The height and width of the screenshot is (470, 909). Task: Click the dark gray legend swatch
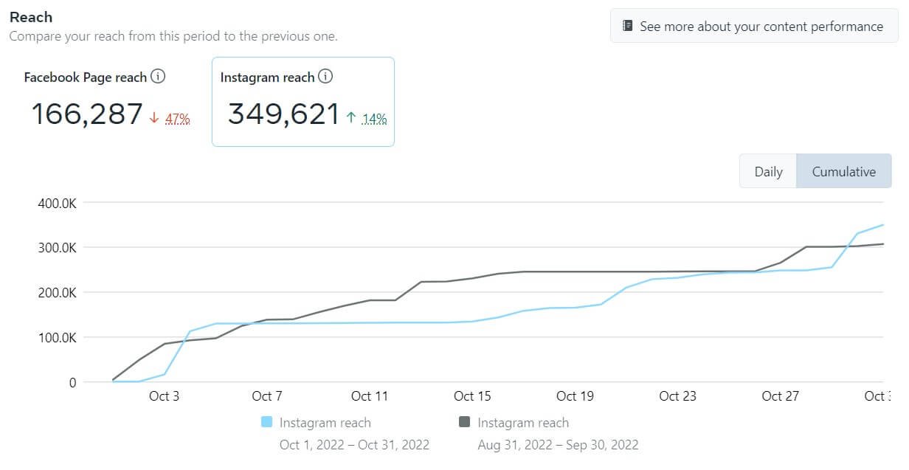[465, 422]
